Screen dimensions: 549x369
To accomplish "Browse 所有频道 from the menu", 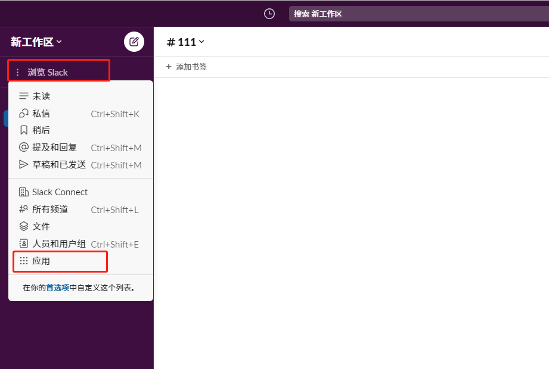I will (81, 209).
